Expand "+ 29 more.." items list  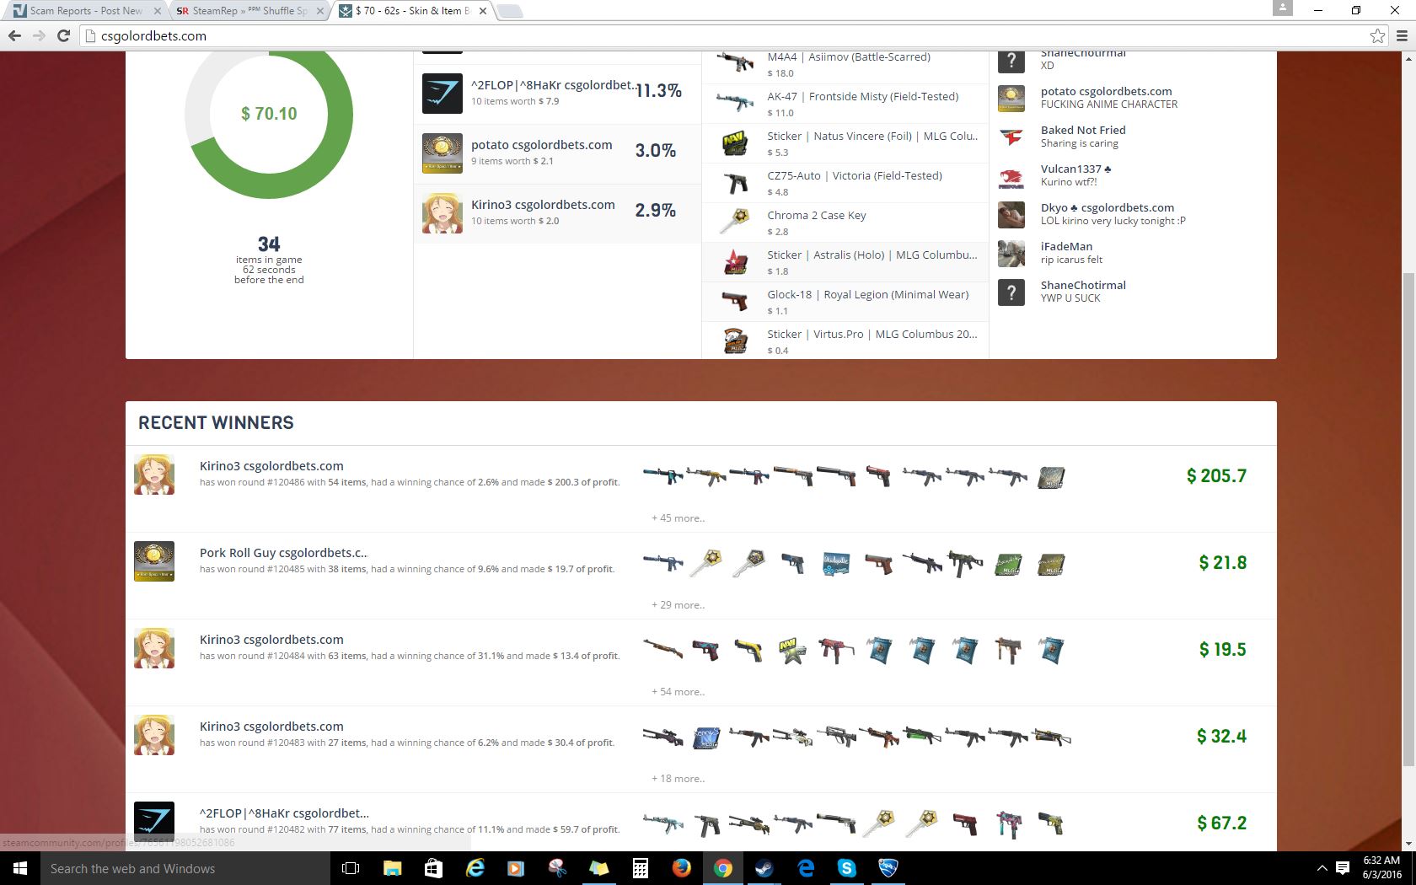(x=678, y=605)
